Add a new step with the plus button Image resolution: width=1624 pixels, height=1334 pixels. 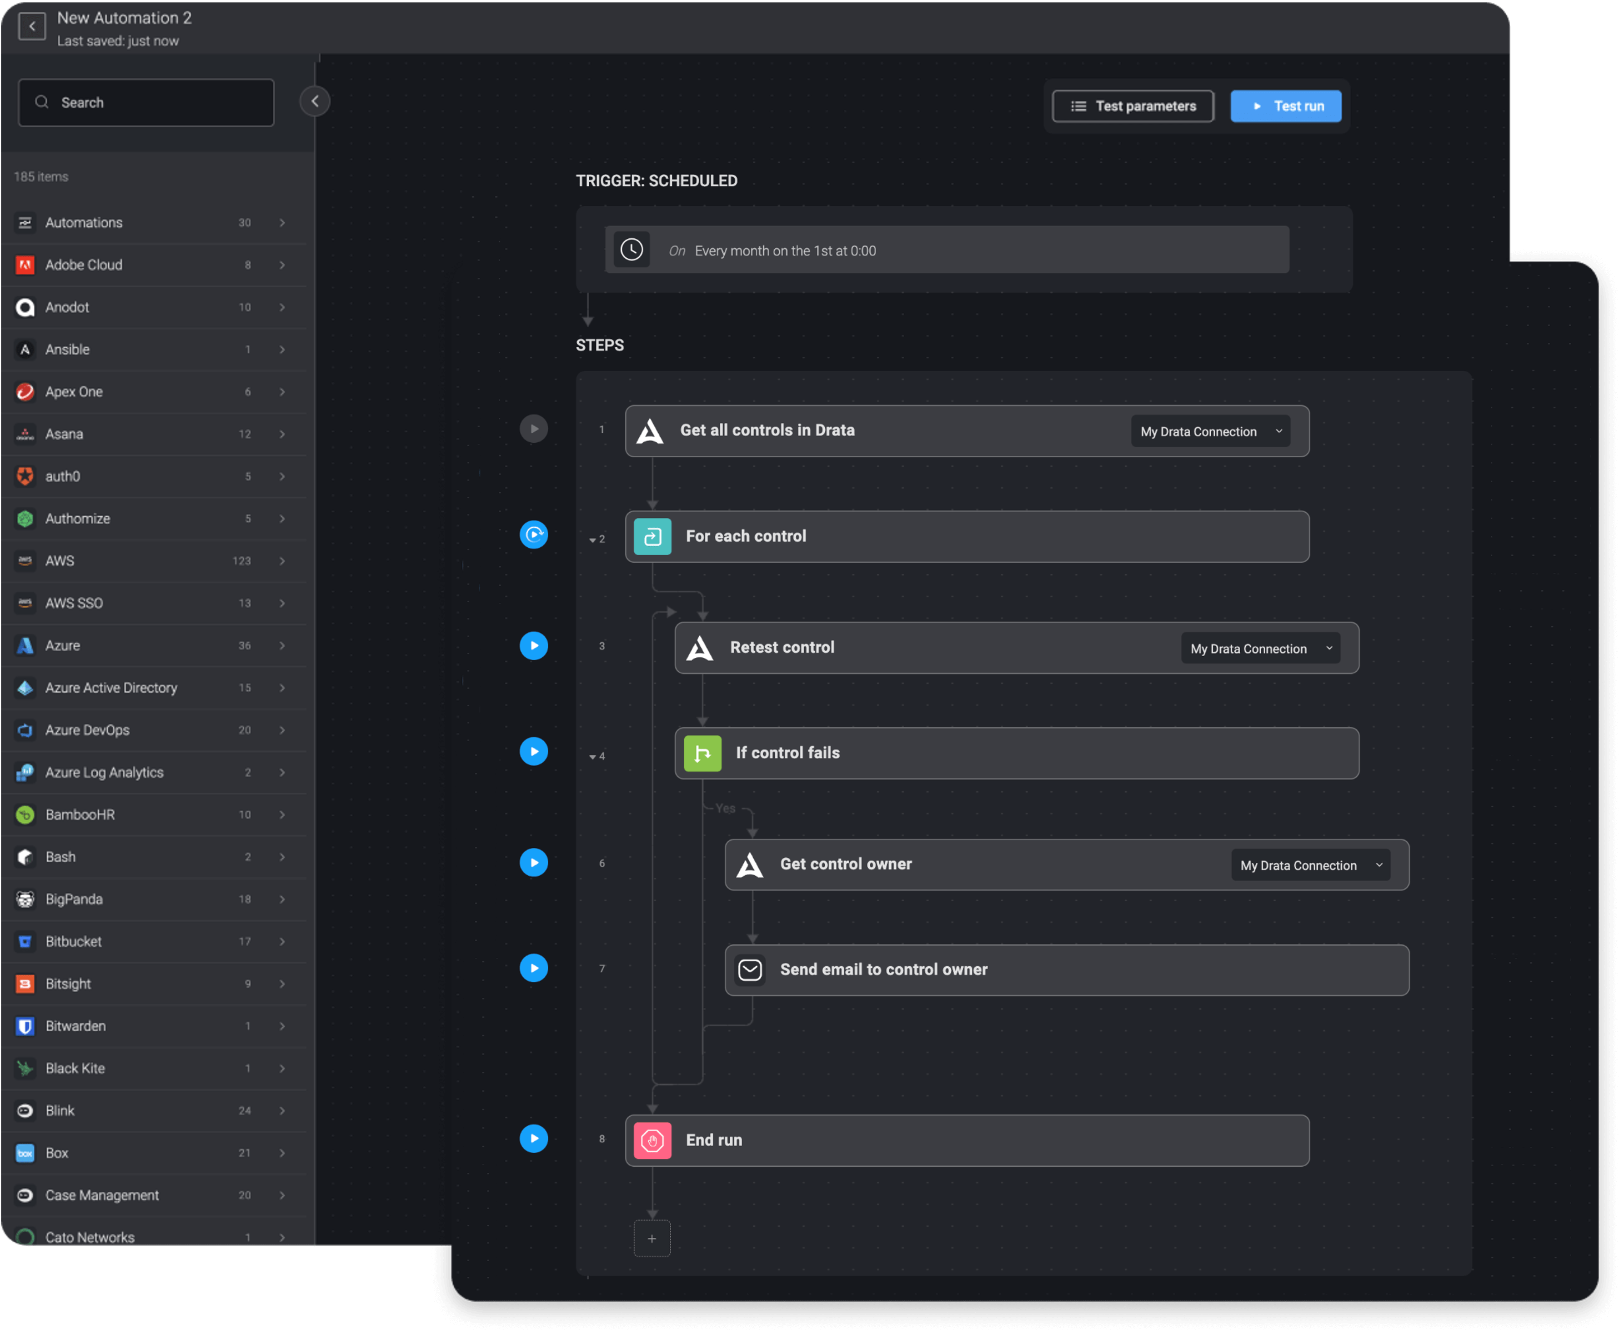tap(651, 1239)
